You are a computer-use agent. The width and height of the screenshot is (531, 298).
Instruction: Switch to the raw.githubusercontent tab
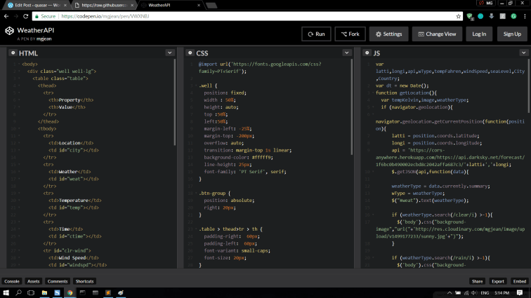104,5
